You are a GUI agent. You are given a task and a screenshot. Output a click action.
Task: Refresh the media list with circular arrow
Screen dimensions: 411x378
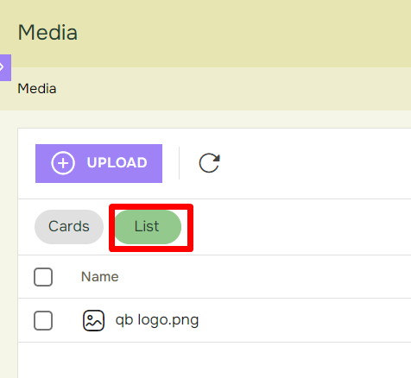(210, 163)
